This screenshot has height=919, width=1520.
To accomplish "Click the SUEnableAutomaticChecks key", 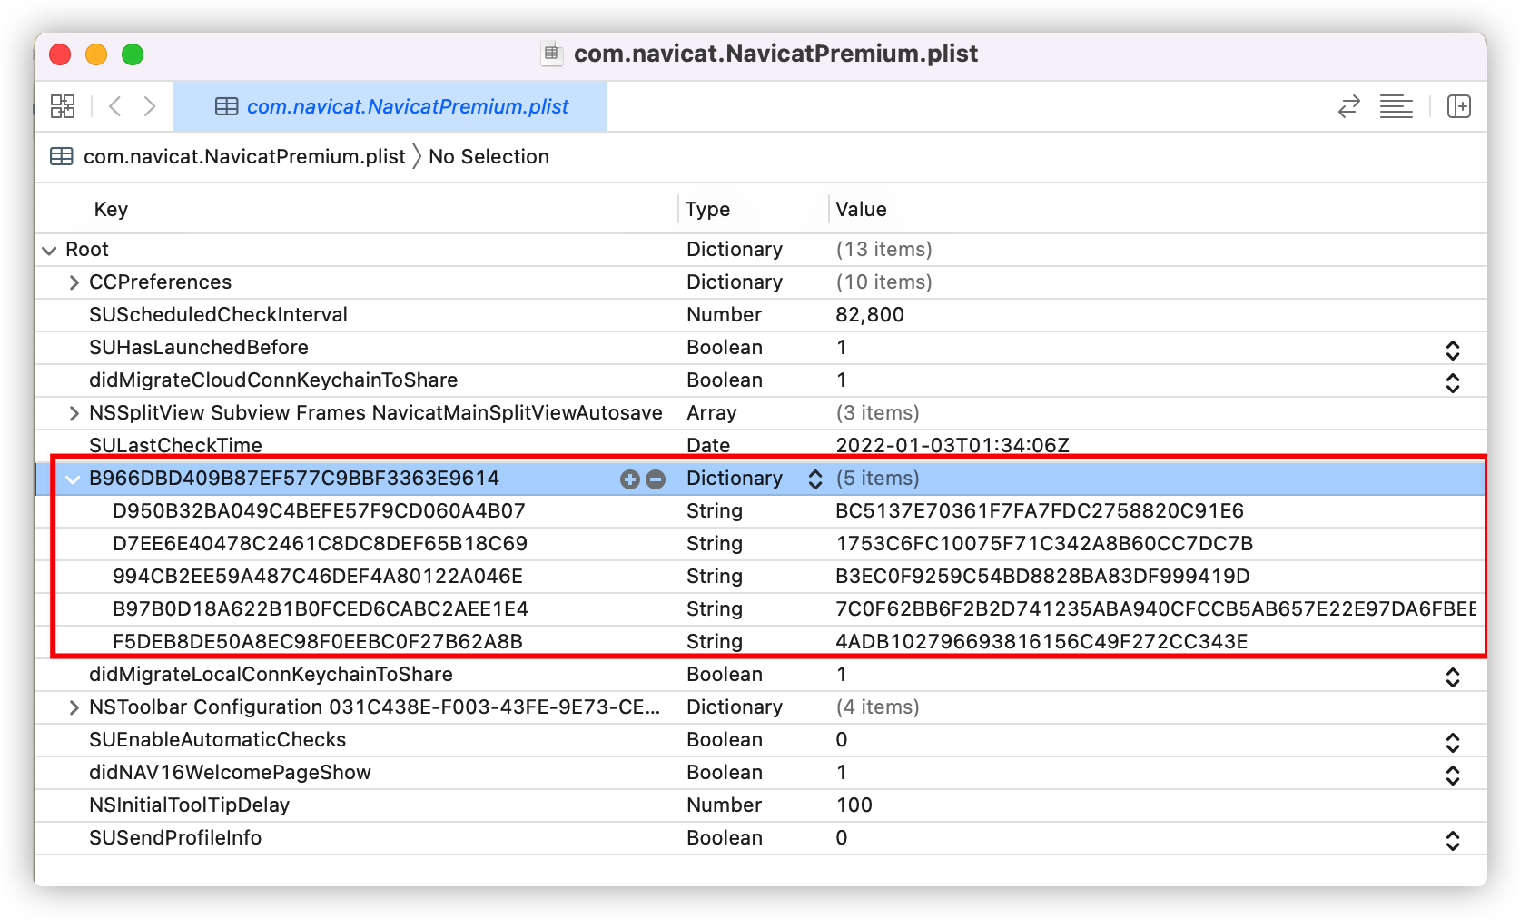I will [x=217, y=739].
